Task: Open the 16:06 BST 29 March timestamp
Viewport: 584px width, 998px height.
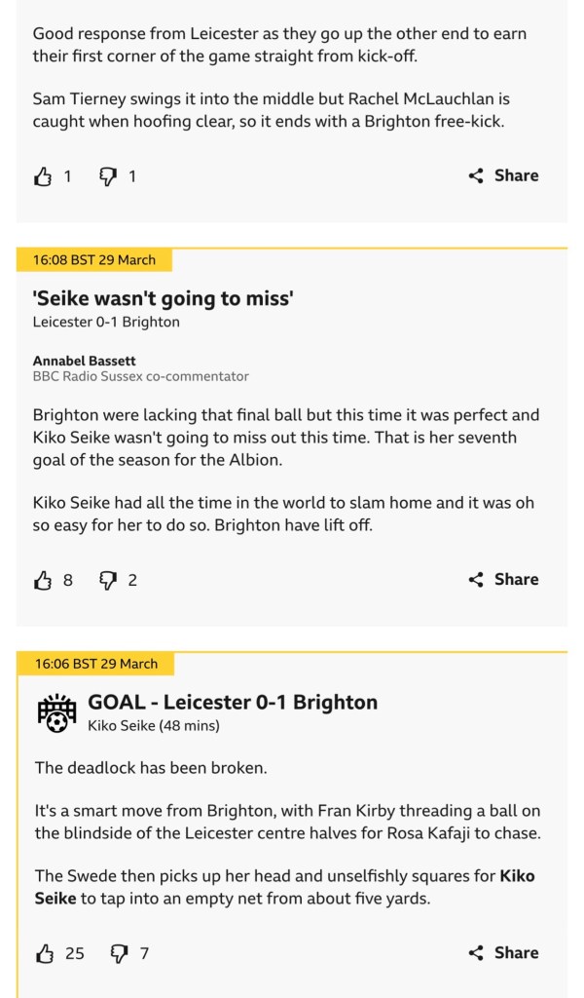Action: [x=95, y=664]
